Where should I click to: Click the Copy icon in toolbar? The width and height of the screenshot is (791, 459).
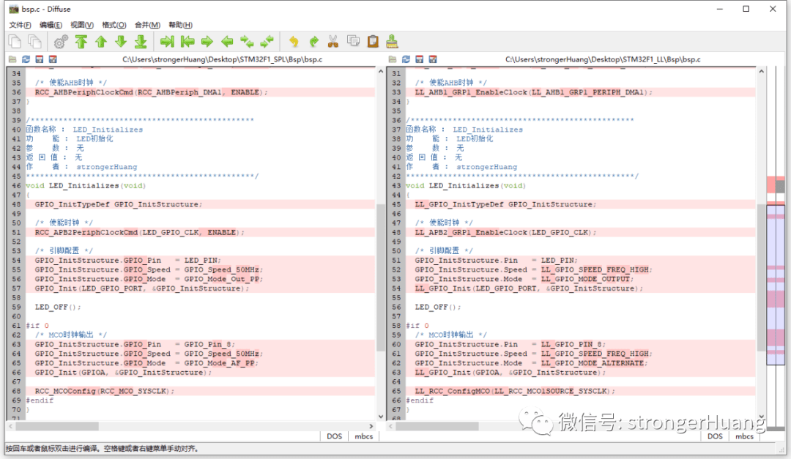point(353,41)
